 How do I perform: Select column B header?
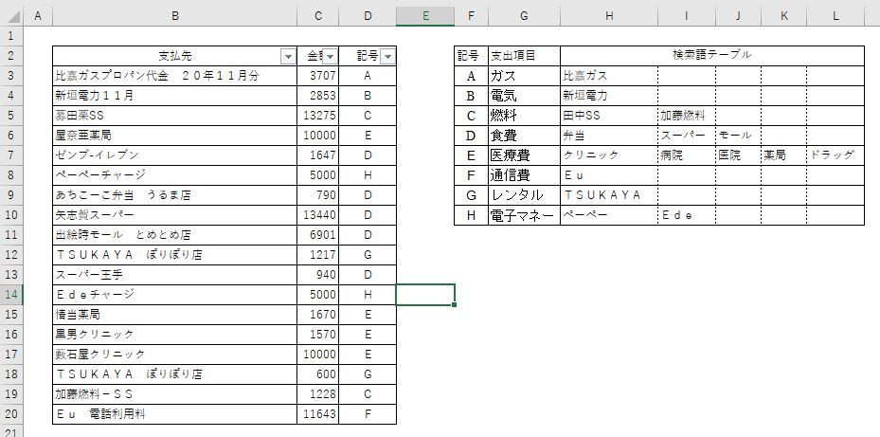coord(175,15)
